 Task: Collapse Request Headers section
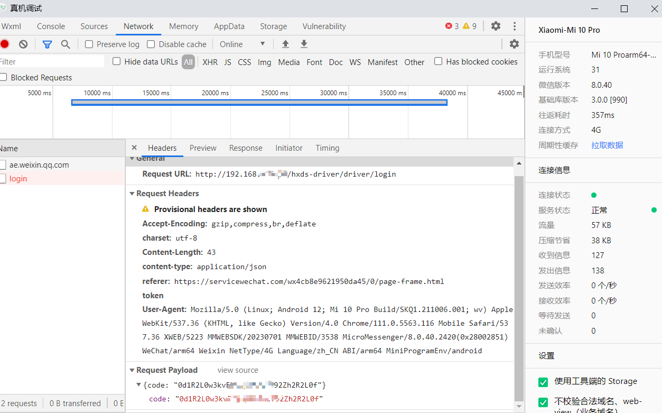[132, 194]
